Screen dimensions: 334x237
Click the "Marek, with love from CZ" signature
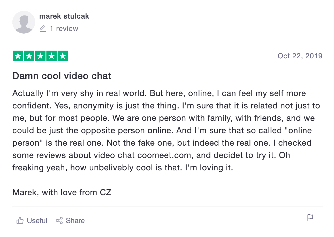[x=62, y=192]
